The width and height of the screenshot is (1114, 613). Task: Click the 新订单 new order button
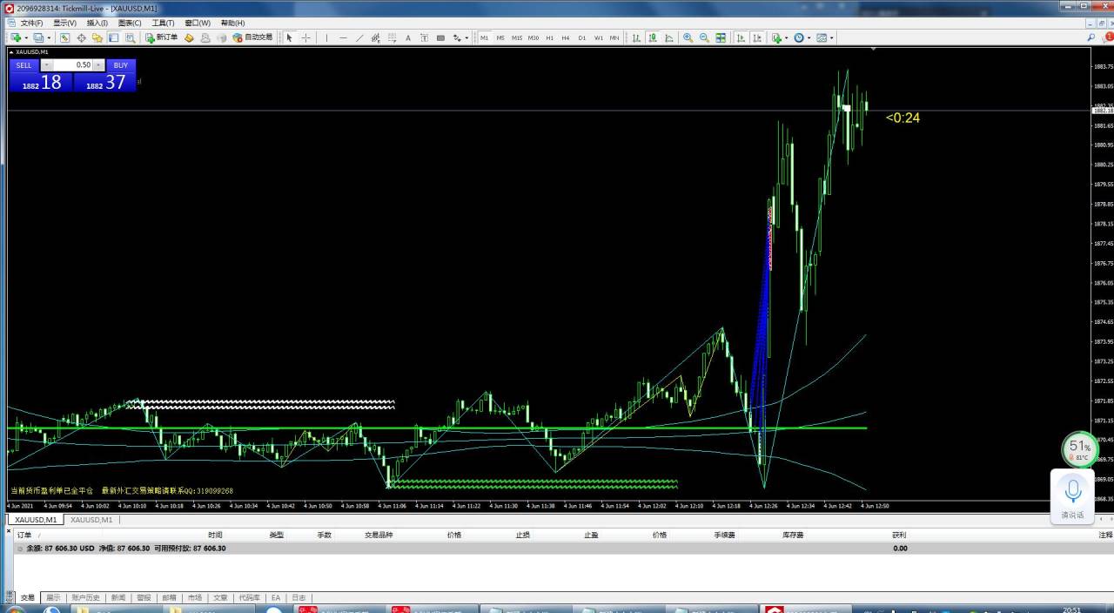pyautogui.click(x=162, y=37)
